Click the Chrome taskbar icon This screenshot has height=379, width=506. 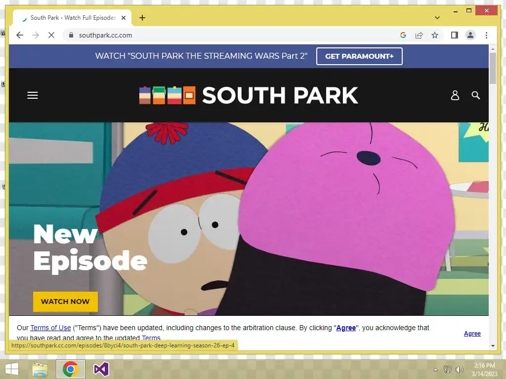tap(70, 369)
